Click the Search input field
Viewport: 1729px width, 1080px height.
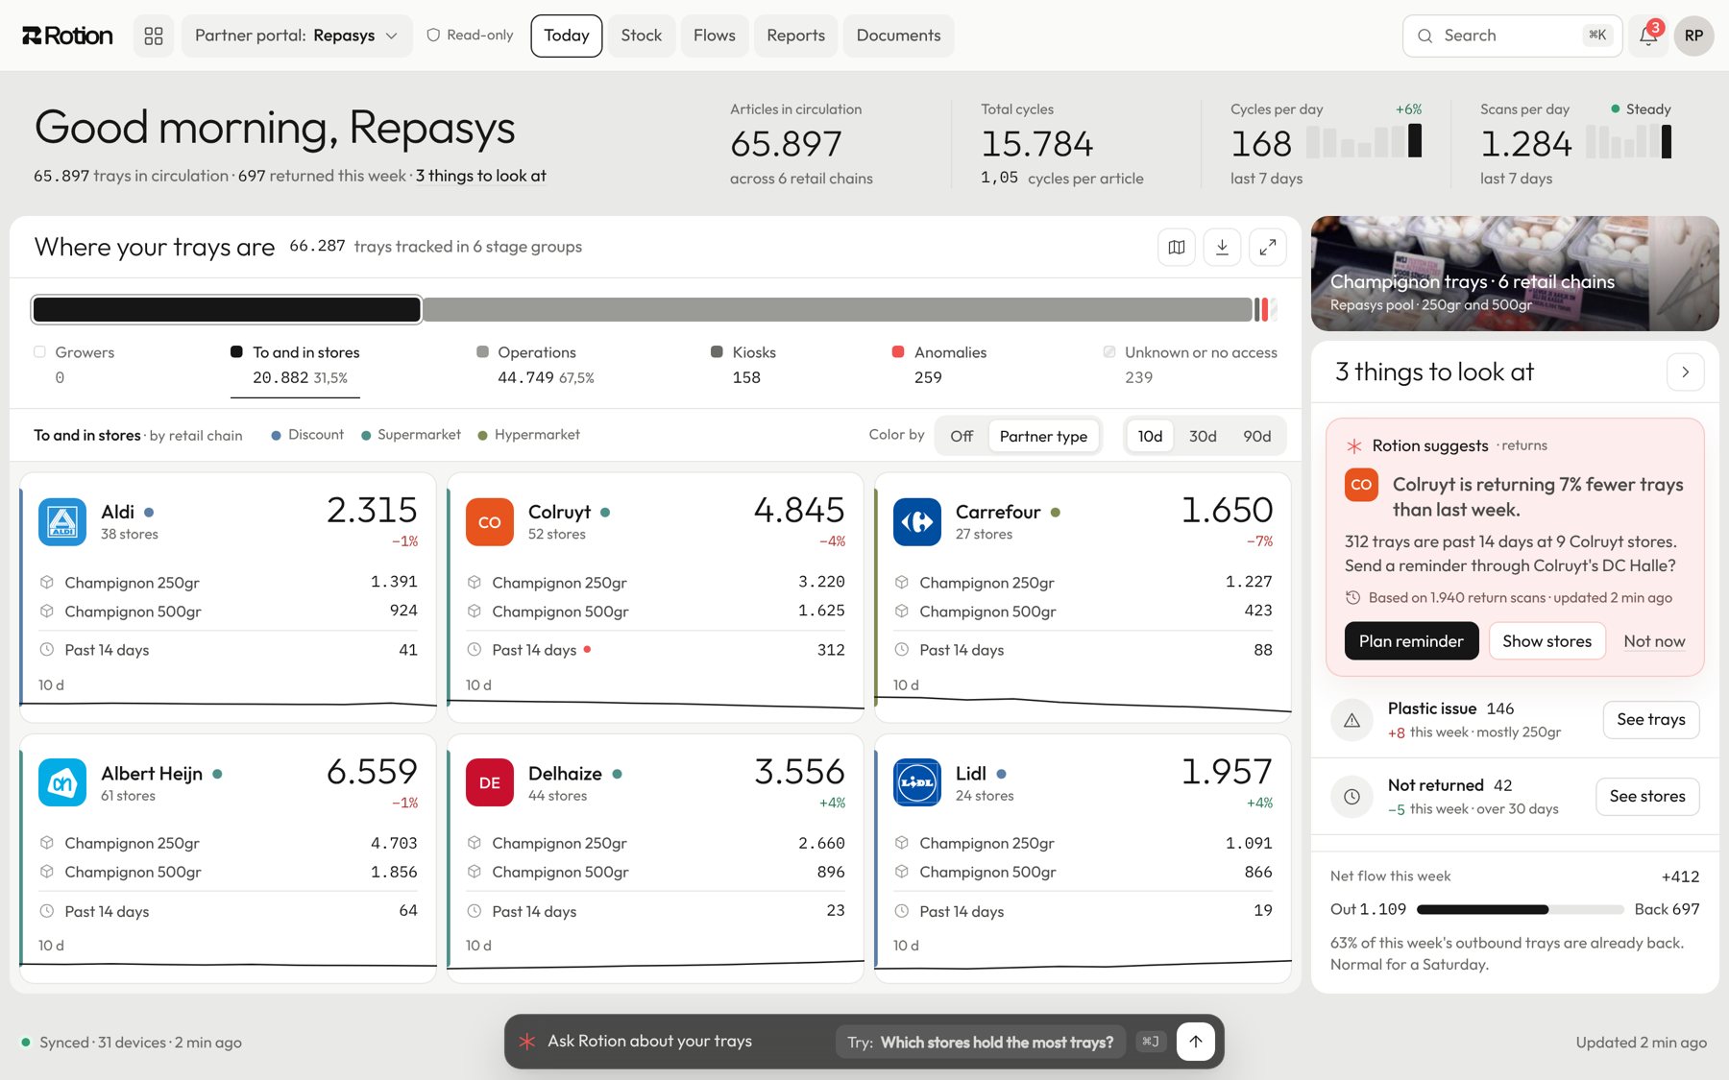click(1512, 36)
